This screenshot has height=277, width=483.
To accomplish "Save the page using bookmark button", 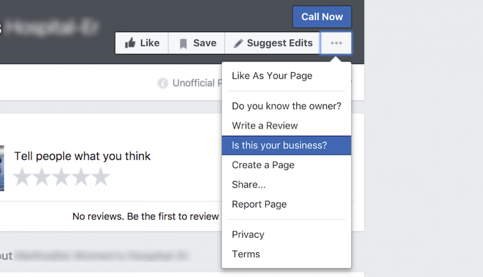I will tap(197, 43).
